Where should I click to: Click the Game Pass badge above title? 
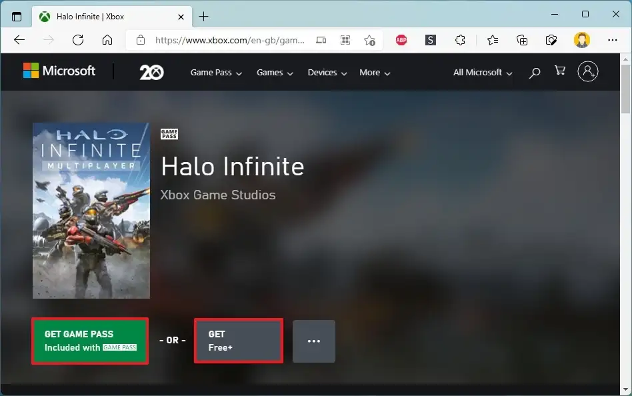click(x=169, y=134)
